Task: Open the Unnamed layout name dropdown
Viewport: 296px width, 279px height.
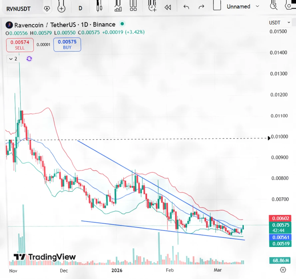Action: 243,6
